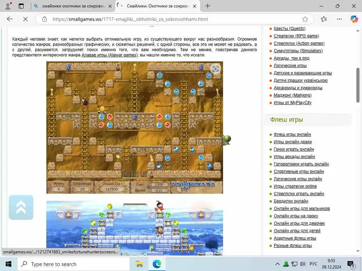Open Игры аркады онлайн link
This screenshot has width=362, height=271.
click(294, 156)
